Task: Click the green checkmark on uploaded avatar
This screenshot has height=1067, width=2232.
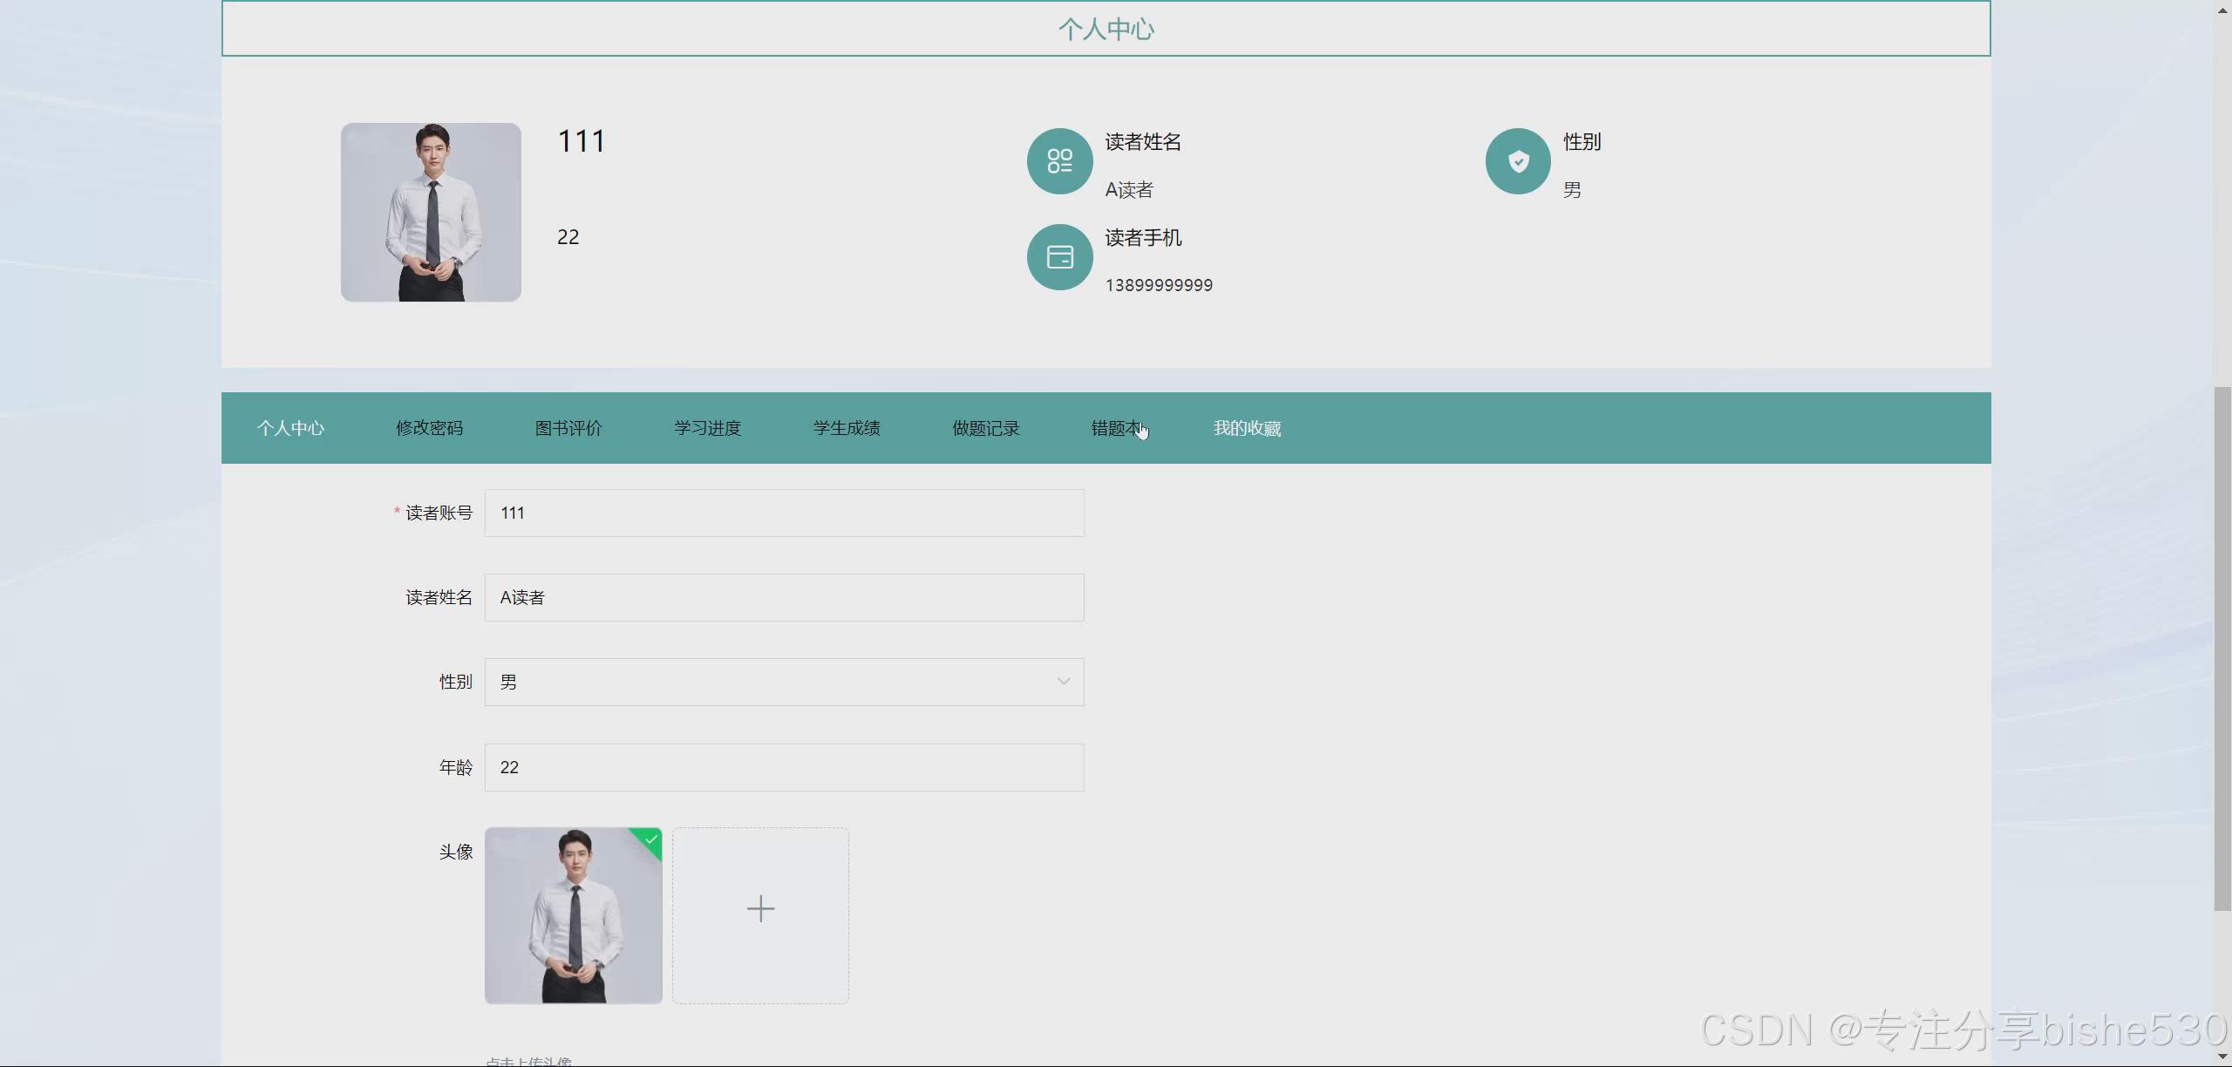Action: (651, 839)
